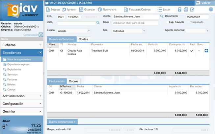
Task: Switch to the Costes tab
Action: [x=83, y=39]
